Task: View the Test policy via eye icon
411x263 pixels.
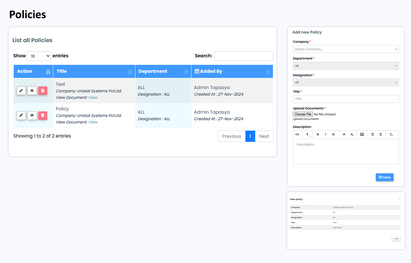Action: click(32, 91)
